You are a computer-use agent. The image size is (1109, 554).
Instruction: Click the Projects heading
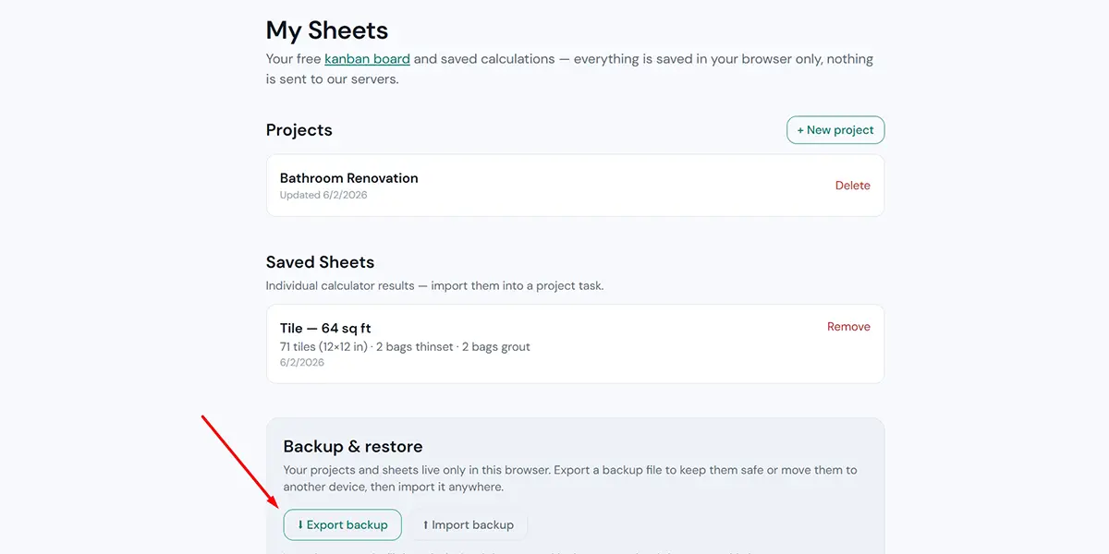click(299, 130)
